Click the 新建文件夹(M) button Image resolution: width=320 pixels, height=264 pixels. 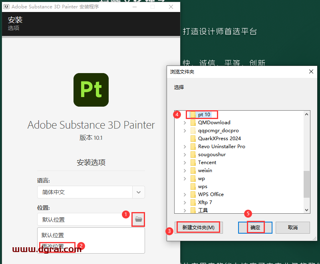coord(199,227)
